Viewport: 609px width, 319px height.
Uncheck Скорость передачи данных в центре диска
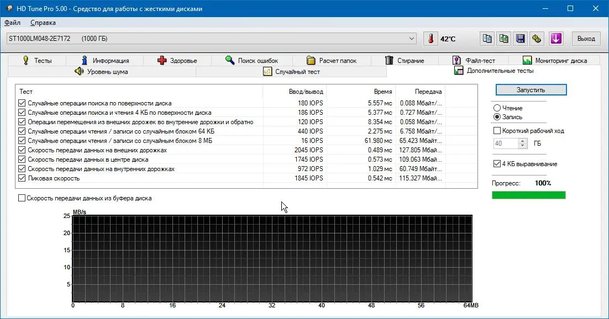(22, 159)
